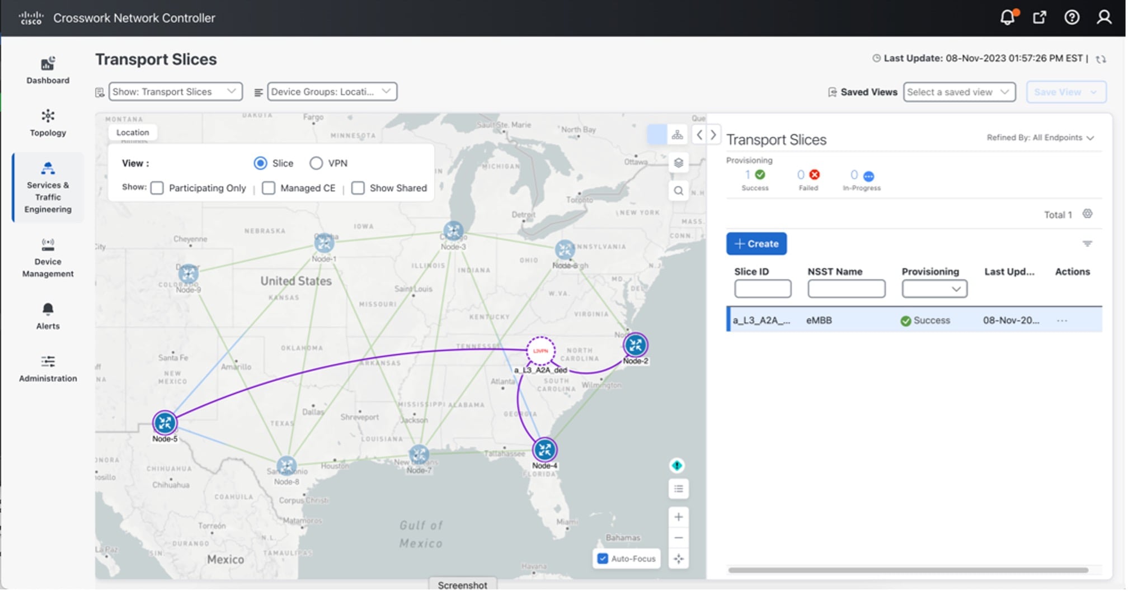Refresh data using the icon beside Last Update
1128x591 pixels.
pos(1101,58)
